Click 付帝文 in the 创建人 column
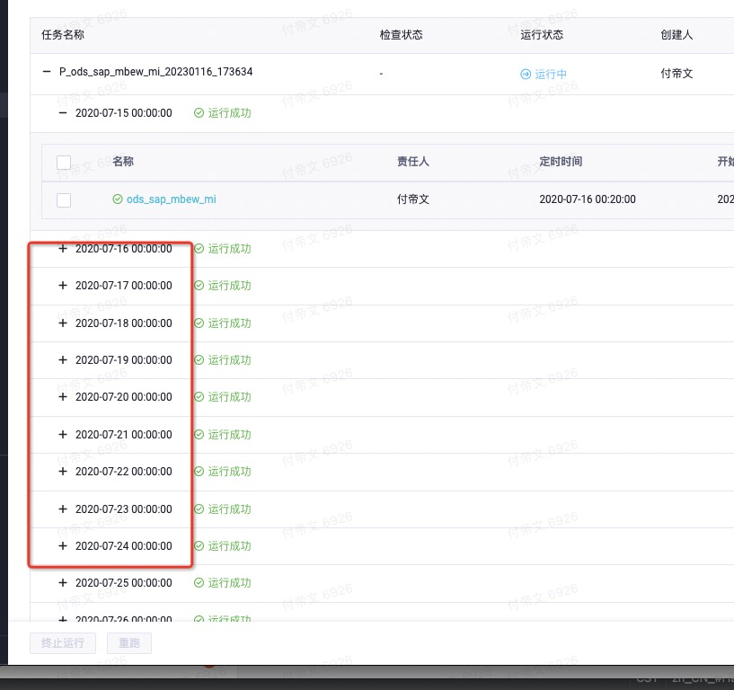 pos(677,74)
